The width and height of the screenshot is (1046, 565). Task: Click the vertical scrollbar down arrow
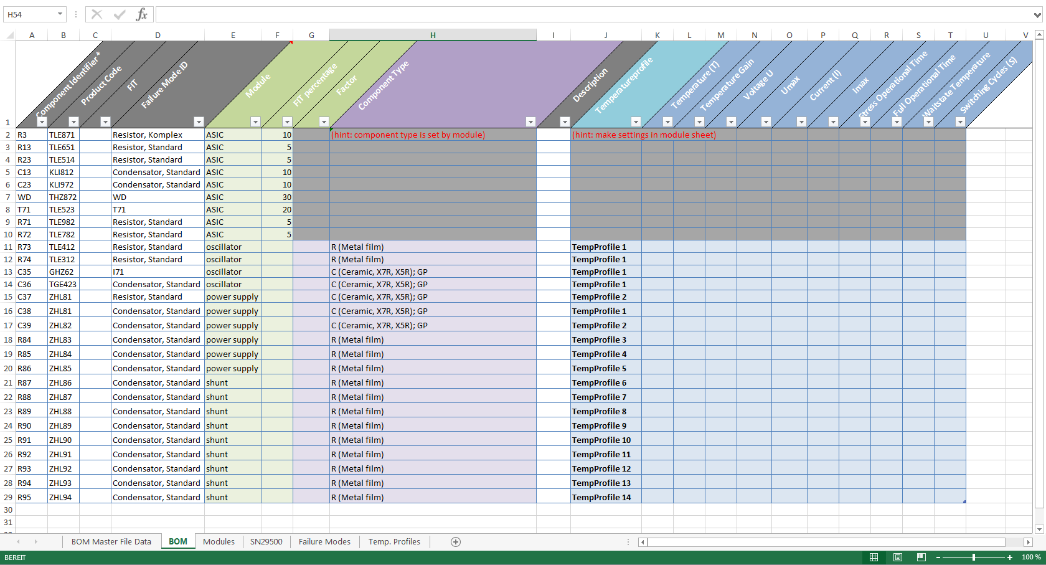[1039, 529]
